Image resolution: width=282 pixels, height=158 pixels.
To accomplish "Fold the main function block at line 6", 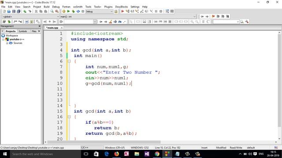I will (x=69, y=61).
